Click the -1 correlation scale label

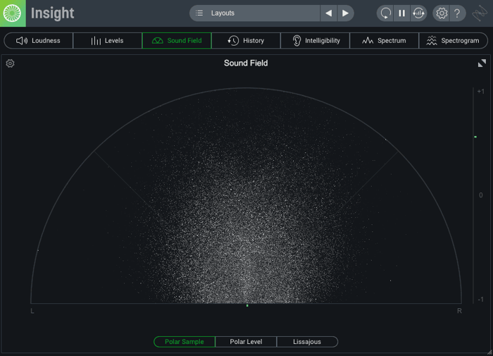pyautogui.click(x=481, y=300)
